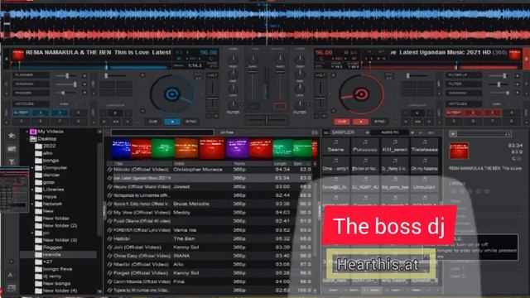530x298 pixels.
Task: Trigger the Siren sampler pad
Action: [335, 146]
